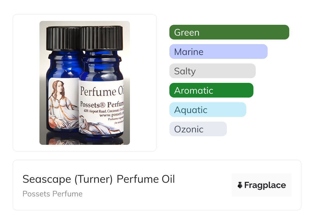Viewport: 314px width, 223px height.
Task: Pick the Aromatic accord bar
Action: tap(211, 90)
